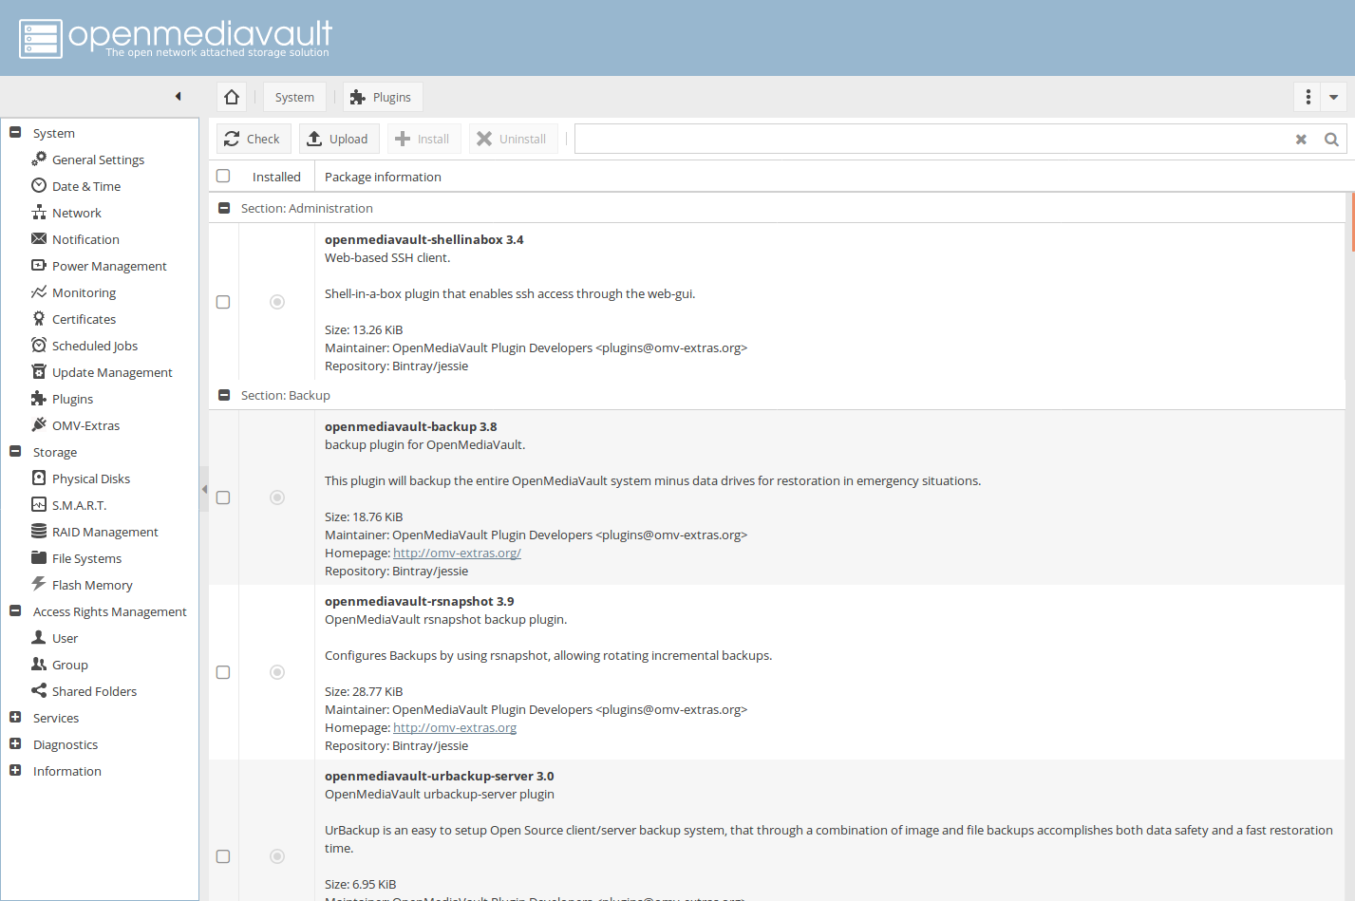This screenshot has height=901, width=1355.
Task: Clear the search field with X icon
Action: [x=1302, y=139]
